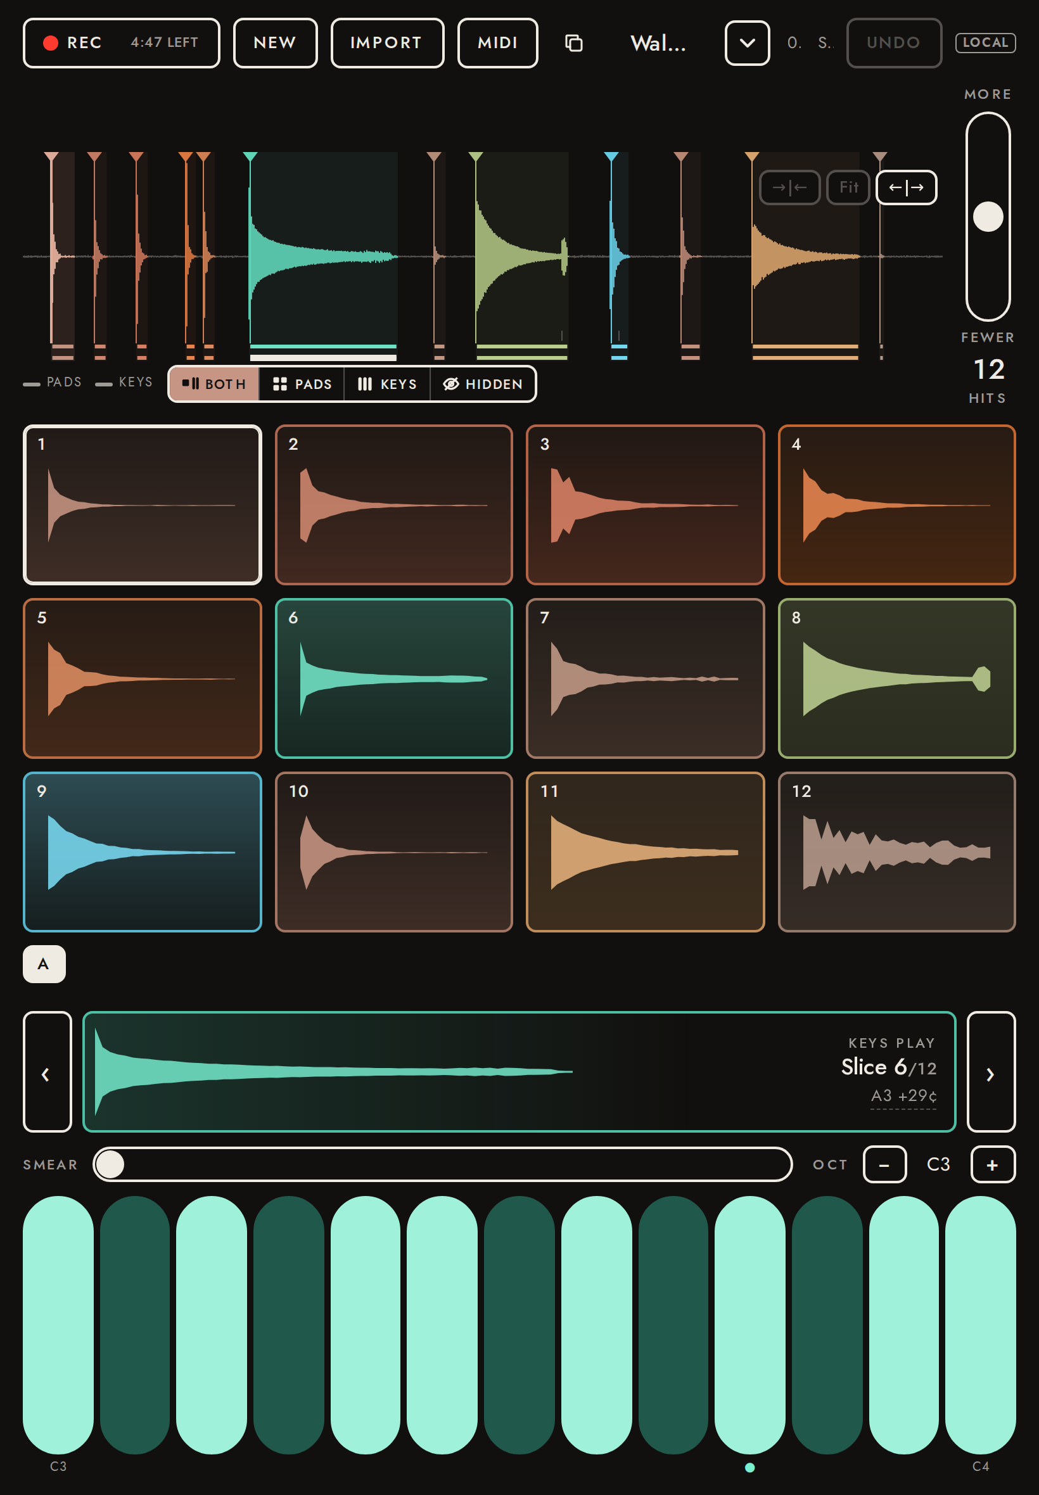Click the blue slice marker on waveform
1039x1495 pixels.
[611, 157]
